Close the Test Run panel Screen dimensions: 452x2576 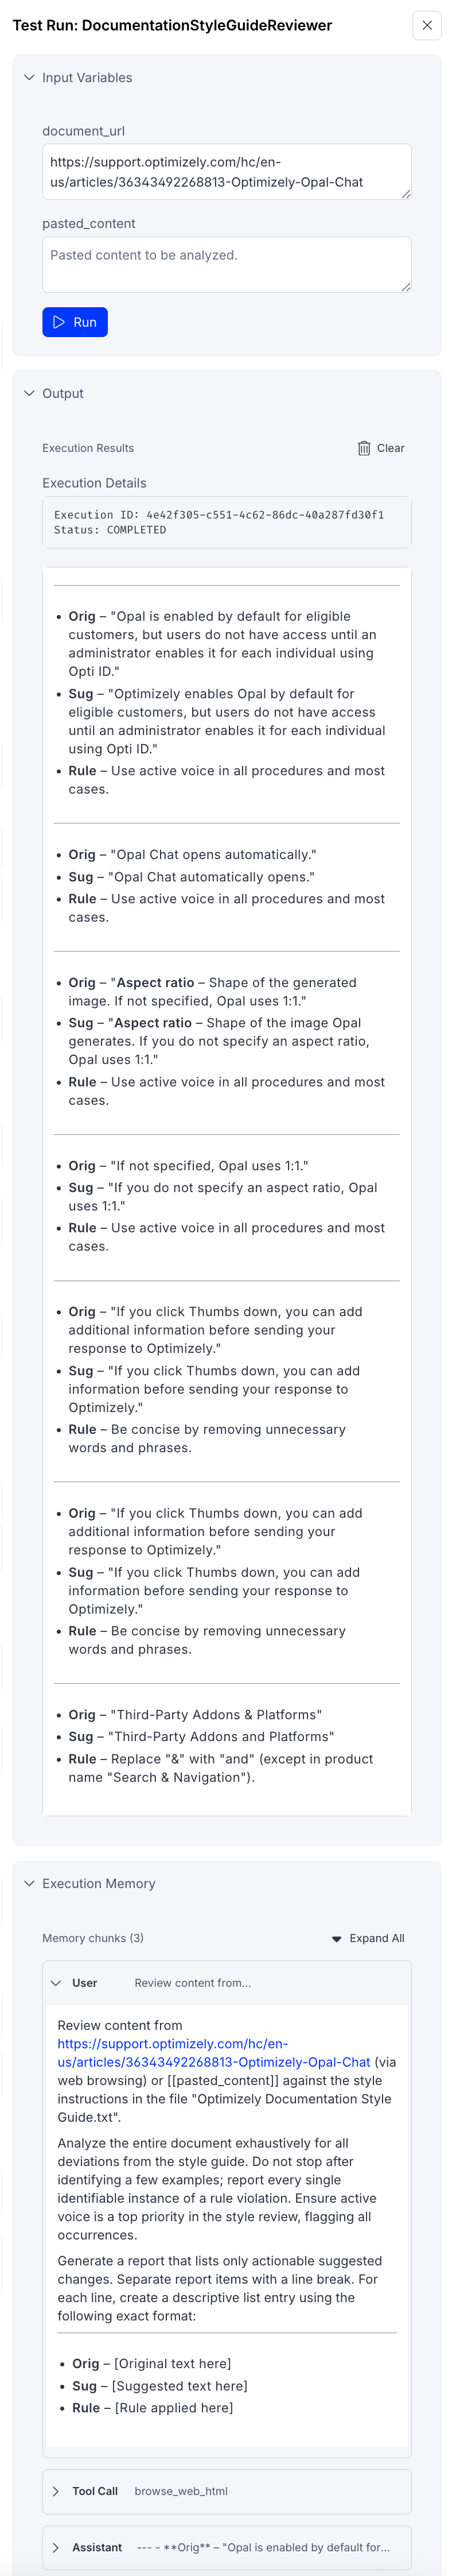tap(427, 26)
